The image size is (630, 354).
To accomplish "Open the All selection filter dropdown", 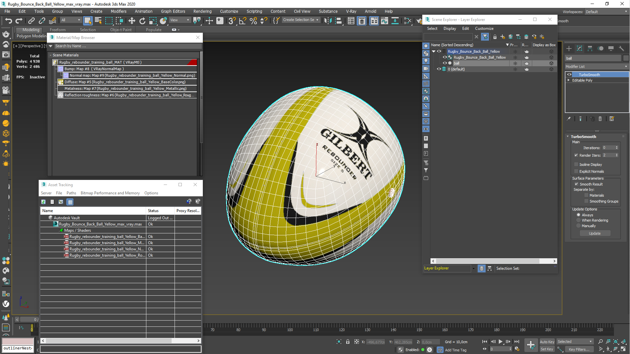I will click(71, 20).
